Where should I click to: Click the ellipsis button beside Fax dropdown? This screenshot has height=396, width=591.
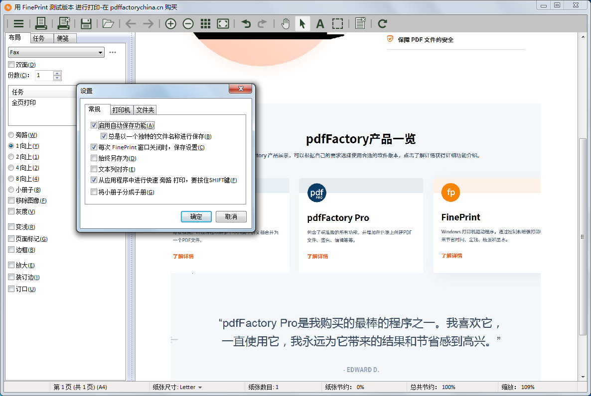(113, 52)
